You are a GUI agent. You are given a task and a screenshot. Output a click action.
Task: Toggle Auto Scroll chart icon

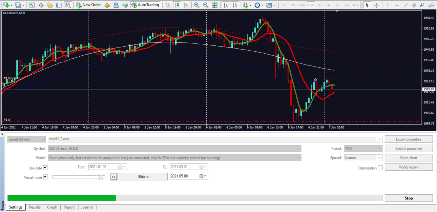[226, 5]
